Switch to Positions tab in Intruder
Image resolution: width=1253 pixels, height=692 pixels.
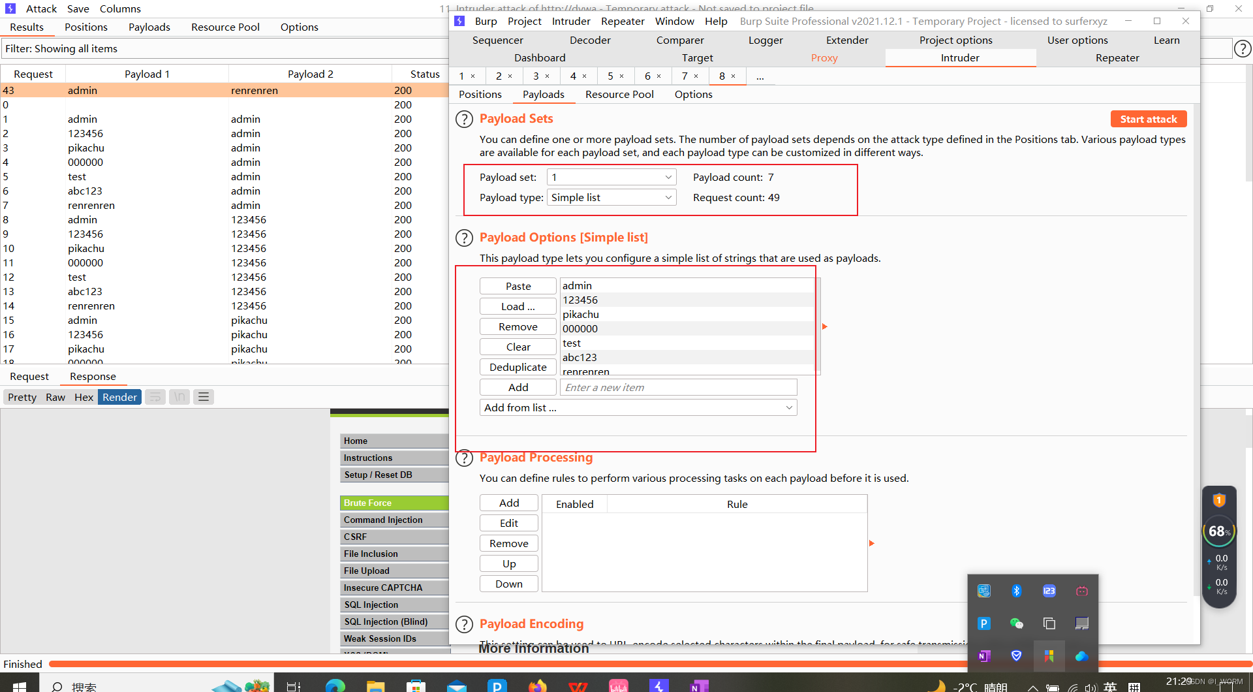[480, 95]
